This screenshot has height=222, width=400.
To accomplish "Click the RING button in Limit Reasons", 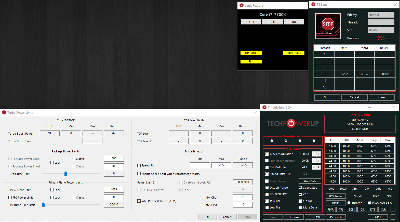I will click(294, 22).
